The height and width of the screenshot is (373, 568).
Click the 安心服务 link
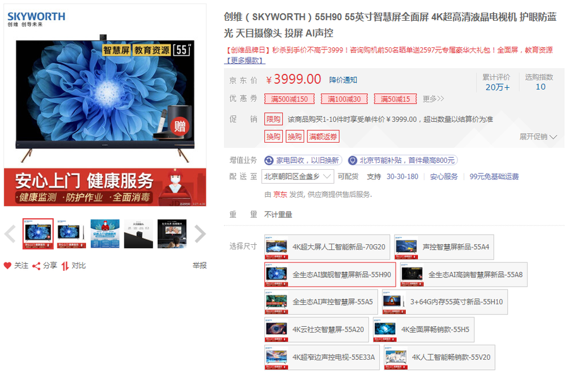(444, 177)
